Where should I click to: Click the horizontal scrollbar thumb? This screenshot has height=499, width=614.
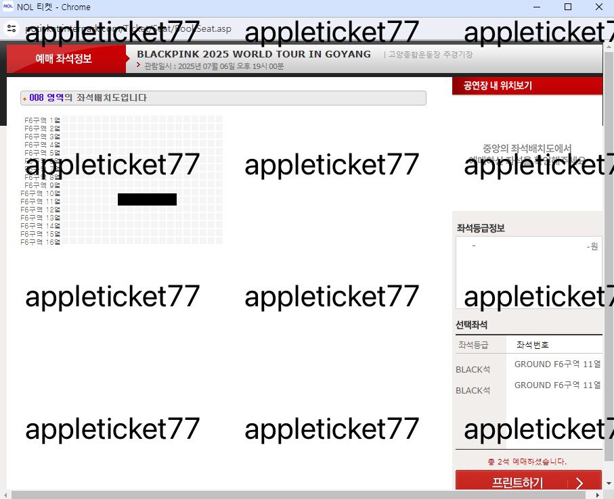[299, 495]
